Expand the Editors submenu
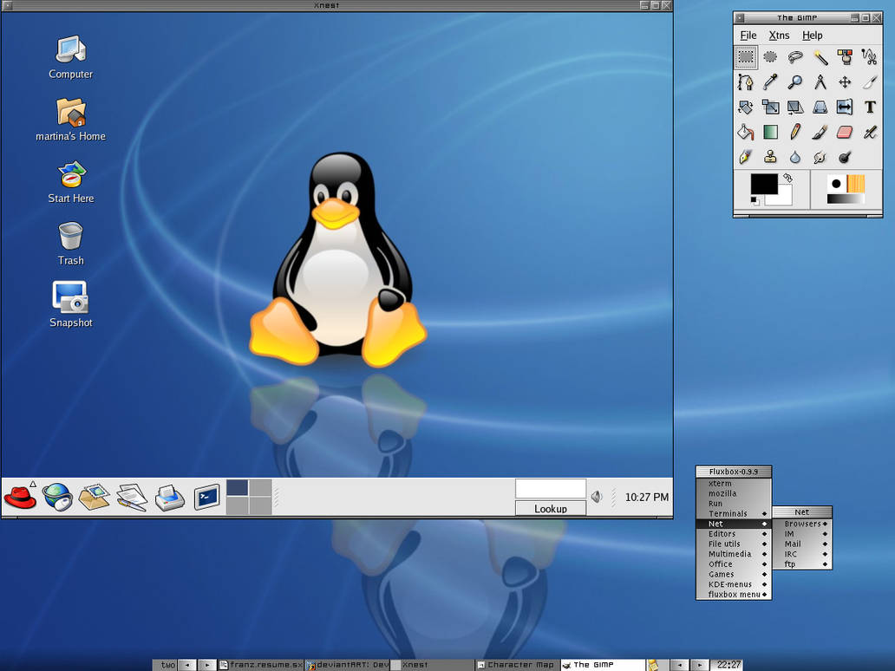The width and height of the screenshot is (895, 671). pos(734,534)
